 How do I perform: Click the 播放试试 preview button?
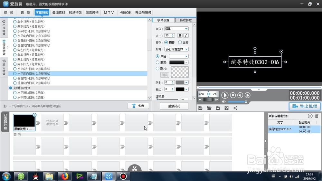(174, 106)
